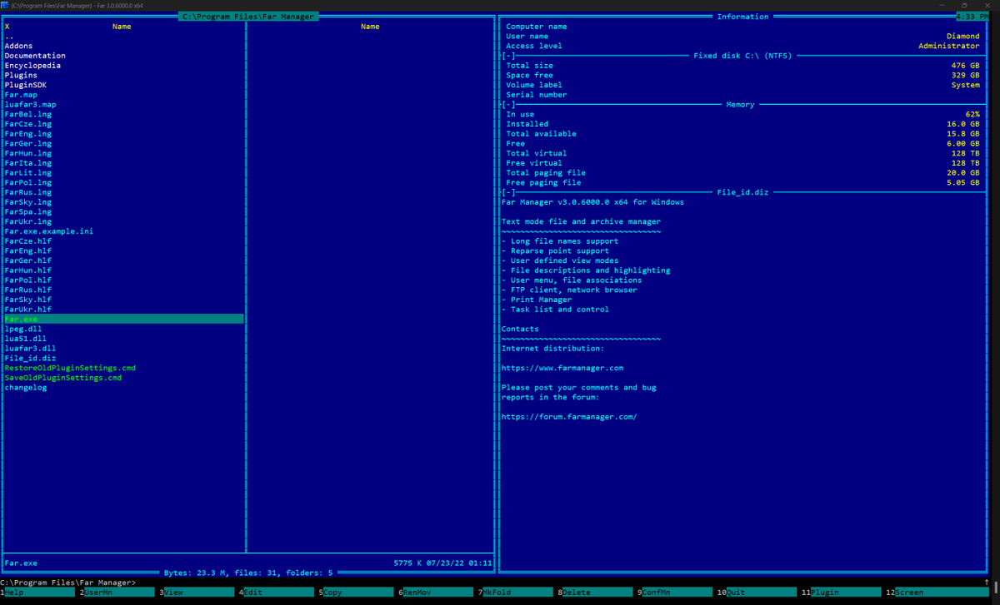Select the Addons folder
This screenshot has height=605, width=1000.
[x=123, y=46]
